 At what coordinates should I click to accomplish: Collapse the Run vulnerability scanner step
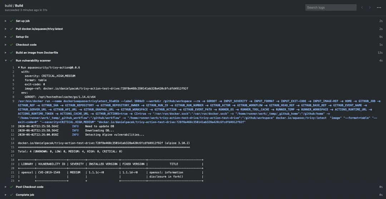click(x=6, y=60)
